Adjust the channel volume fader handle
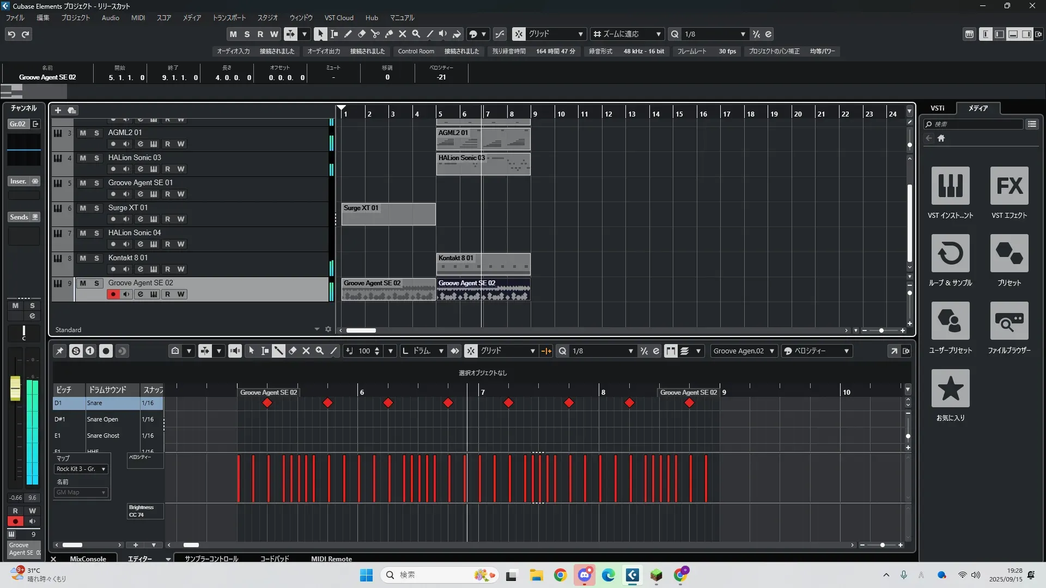1046x588 pixels. pos(15,388)
